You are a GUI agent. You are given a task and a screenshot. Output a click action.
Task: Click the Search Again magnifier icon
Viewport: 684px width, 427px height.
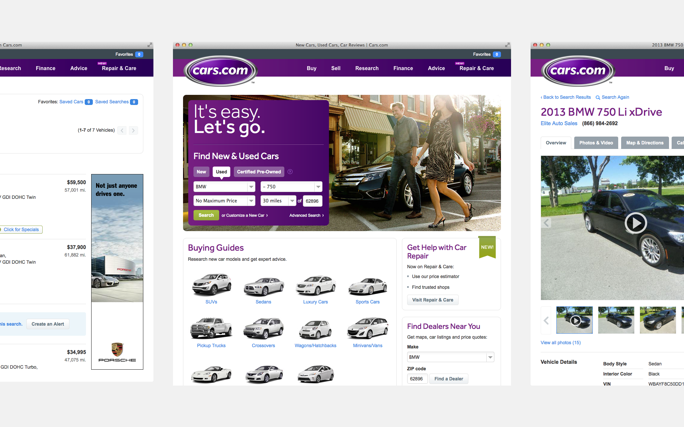click(x=598, y=97)
